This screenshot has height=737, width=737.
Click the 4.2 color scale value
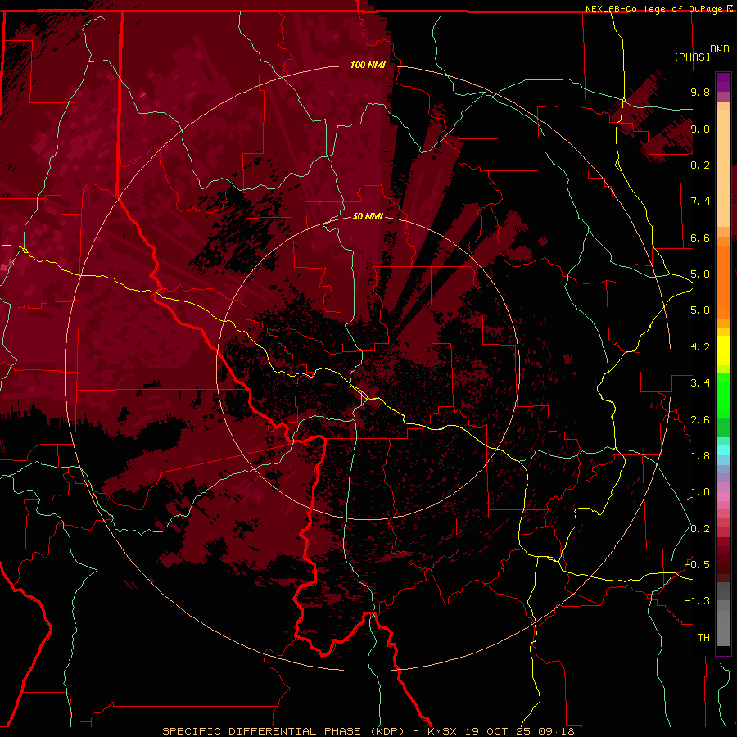tap(700, 347)
